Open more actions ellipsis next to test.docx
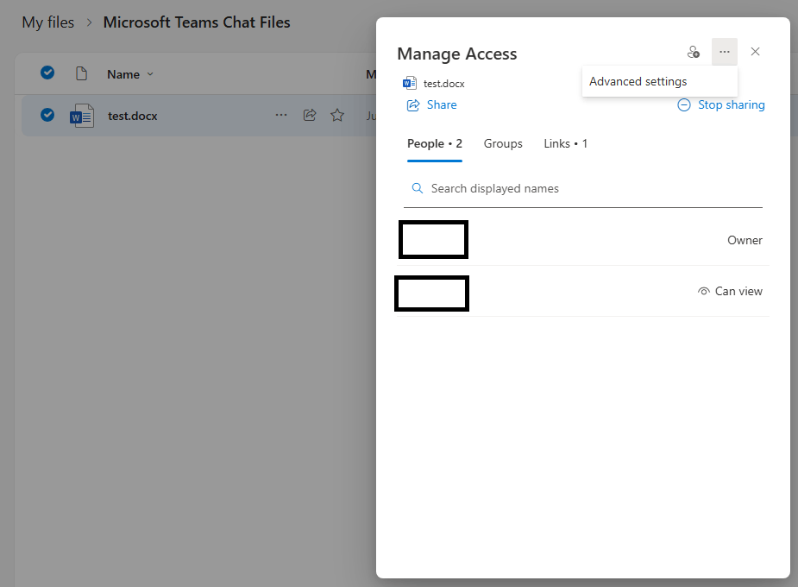 281,115
